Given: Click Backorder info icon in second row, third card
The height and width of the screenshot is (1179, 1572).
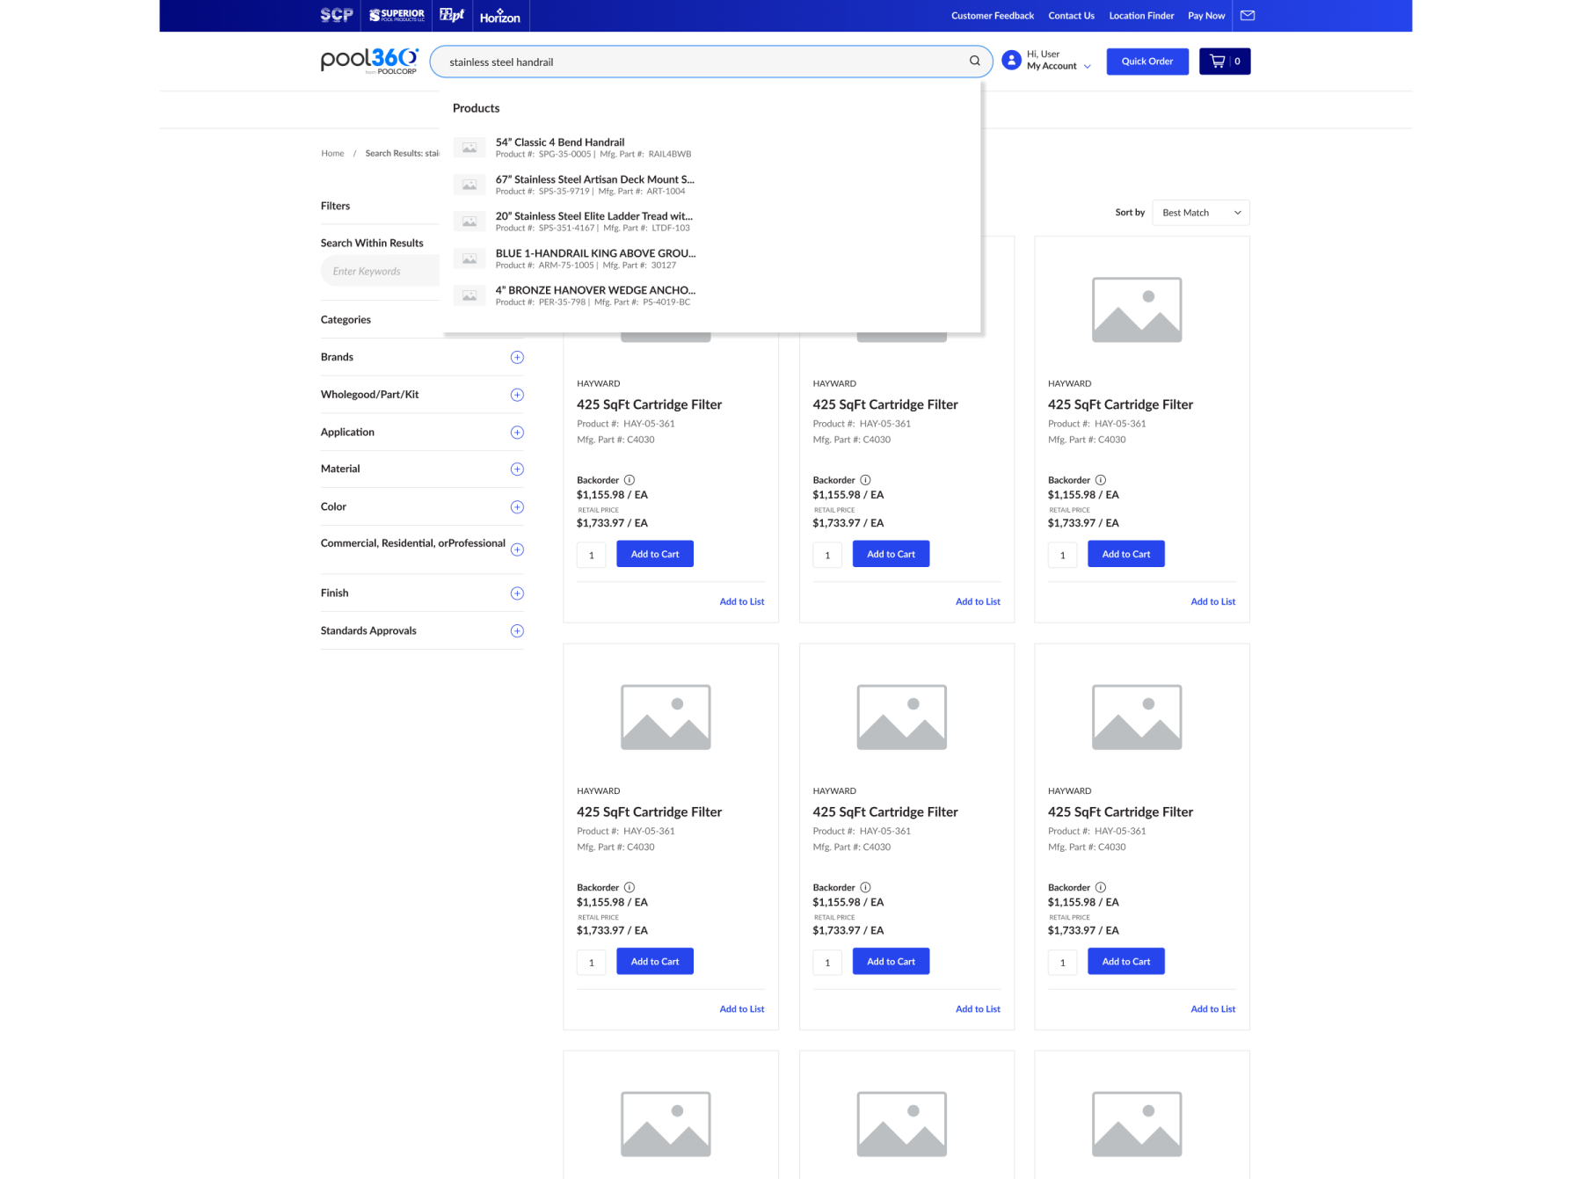Looking at the screenshot, I should point(1101,887).
